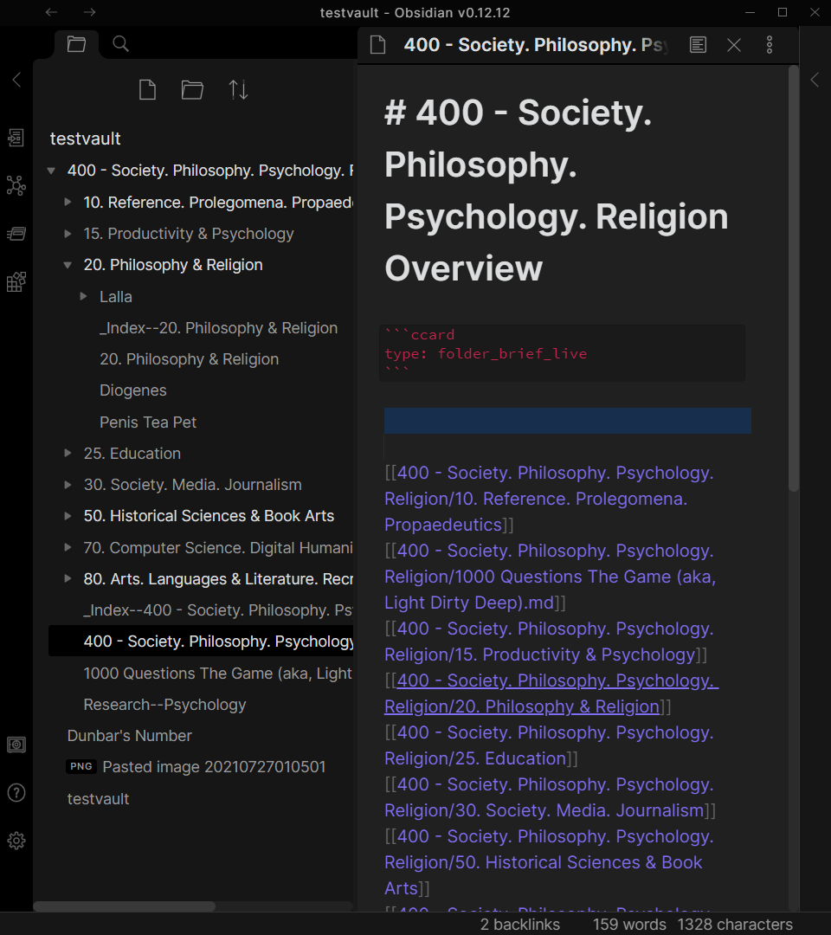Viewport: 831px width, 935px height.
Task: Open the Penis Tea Pet note
Action: tap(148, 422)
